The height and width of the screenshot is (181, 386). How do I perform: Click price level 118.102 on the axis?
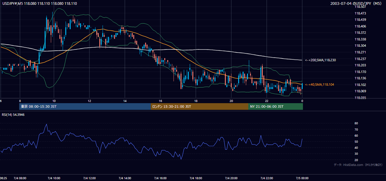(360, 85)
